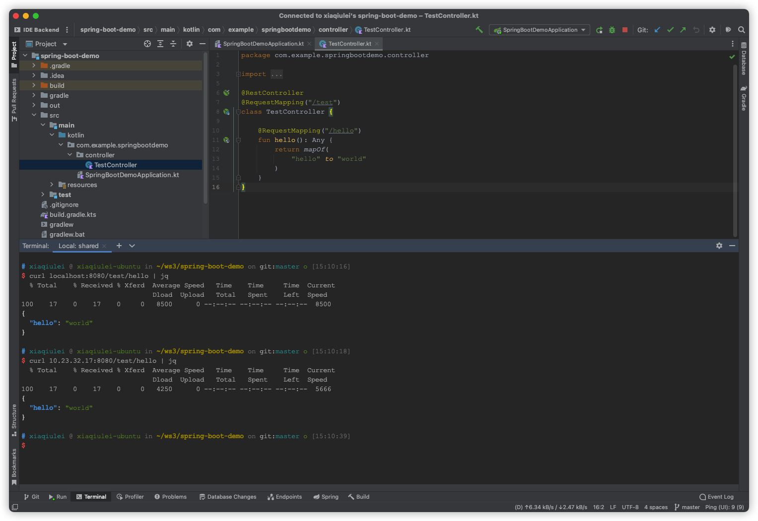Switch to SpringBootDemoApplication.kt editor tab

263,44
